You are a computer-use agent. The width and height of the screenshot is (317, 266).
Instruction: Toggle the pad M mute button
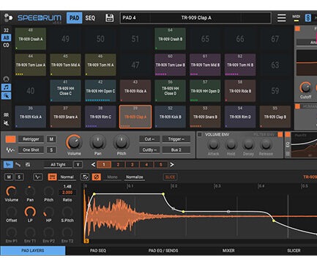pyautogui.click(x=51, y=139)
